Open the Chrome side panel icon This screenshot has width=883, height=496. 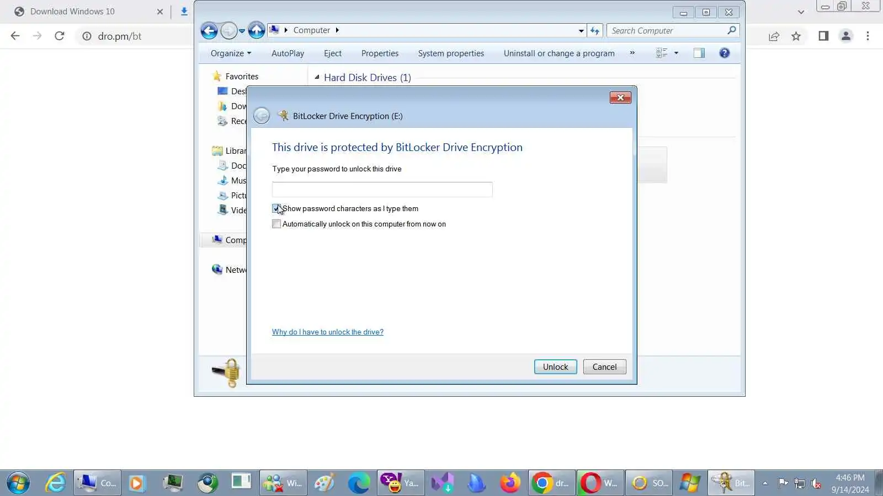823,36
